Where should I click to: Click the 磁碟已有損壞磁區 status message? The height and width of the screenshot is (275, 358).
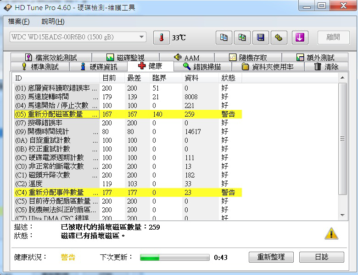click(x=93, y=236)
